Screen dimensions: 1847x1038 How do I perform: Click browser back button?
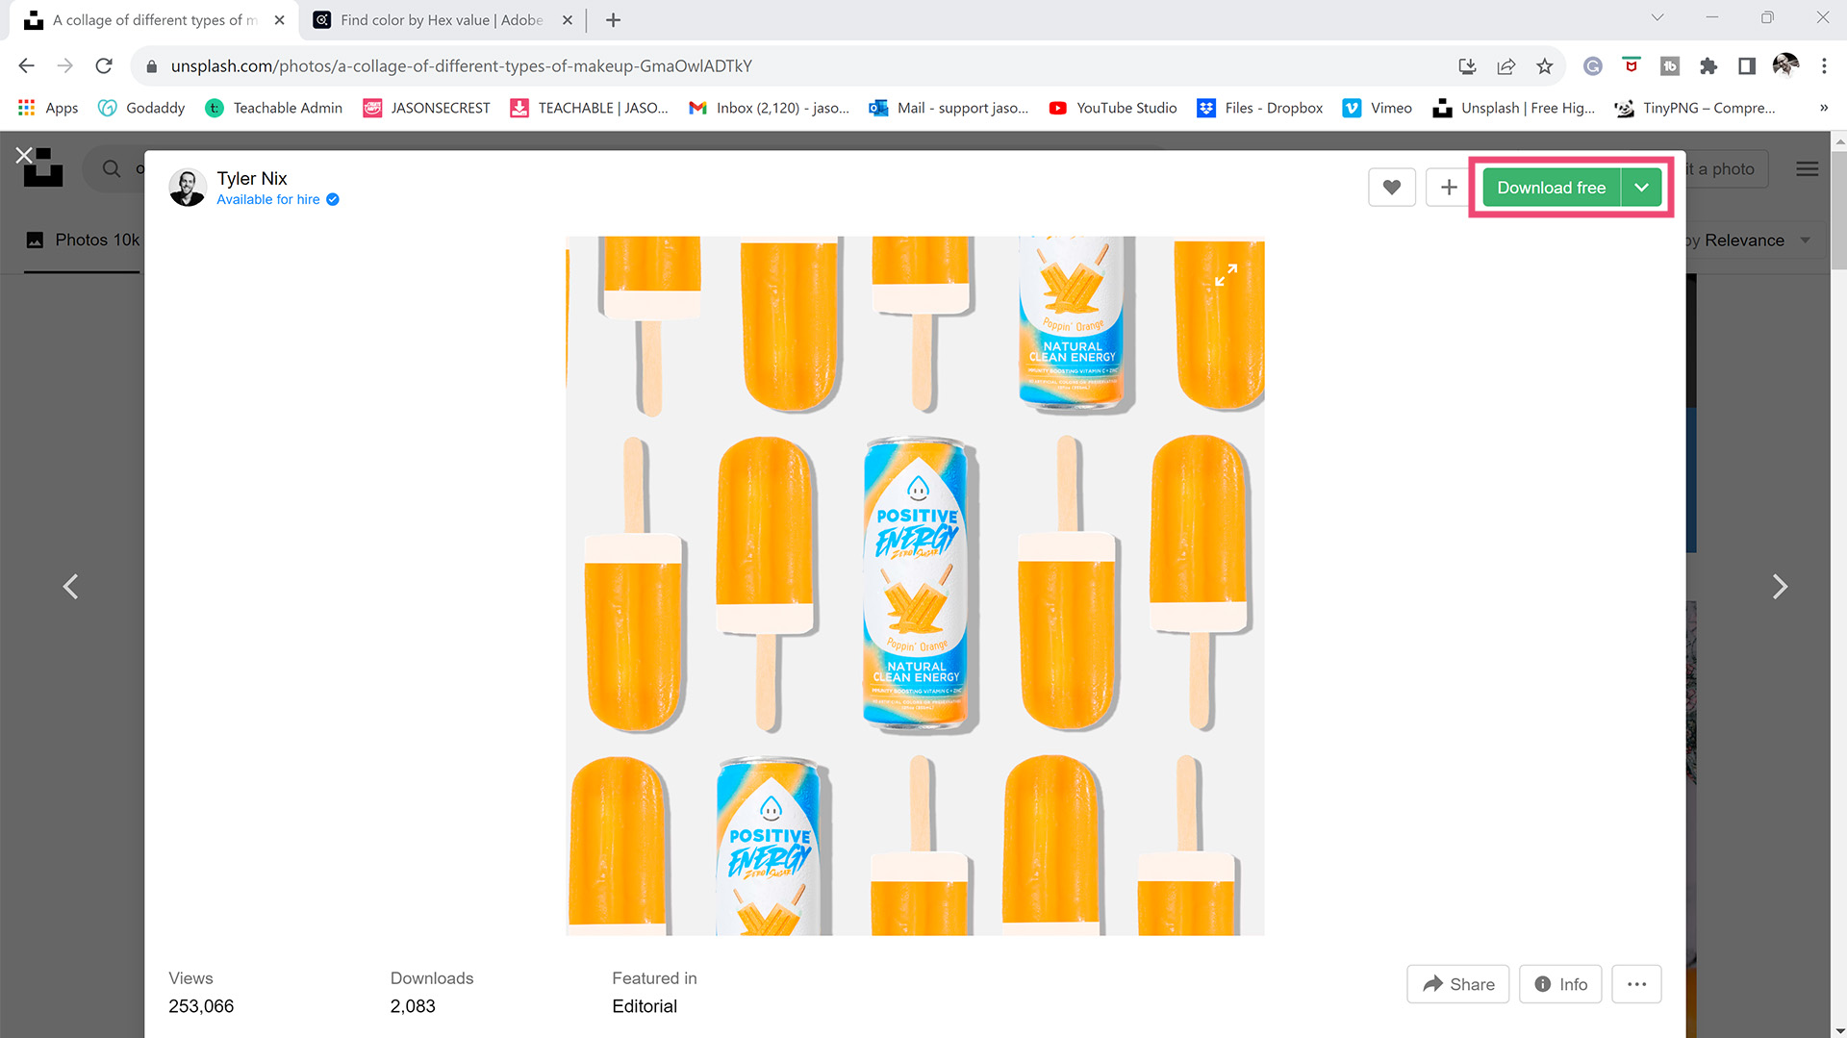tap(27, 65)
